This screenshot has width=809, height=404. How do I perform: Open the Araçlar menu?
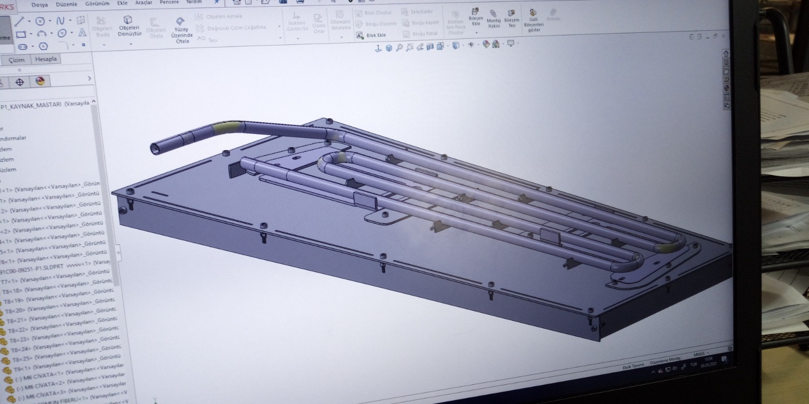144,3
